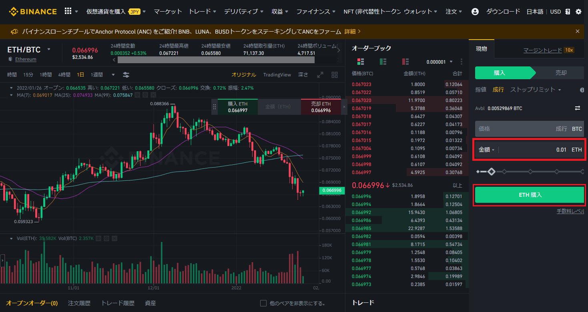Dismiss the ANC announcement banner
Screen dimensions: 588x312
pos(577,31)
